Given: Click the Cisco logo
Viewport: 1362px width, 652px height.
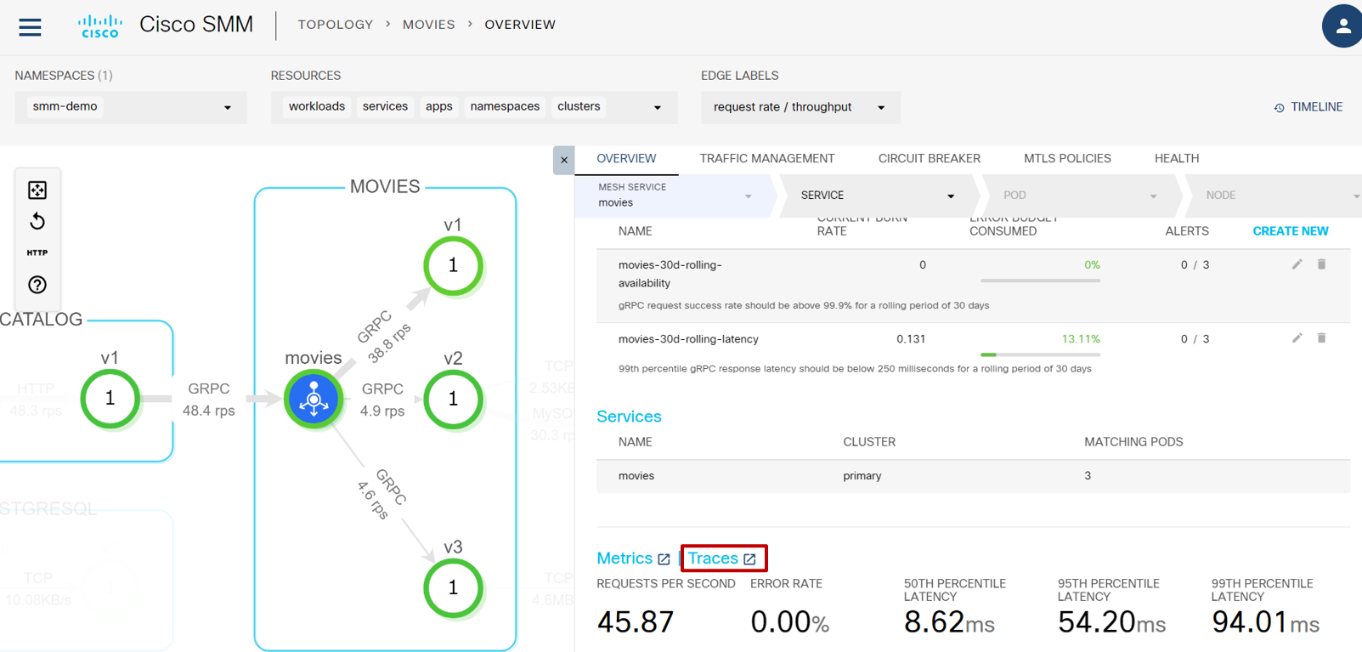Looking at the screenshot, I should (x=100, y=26).
